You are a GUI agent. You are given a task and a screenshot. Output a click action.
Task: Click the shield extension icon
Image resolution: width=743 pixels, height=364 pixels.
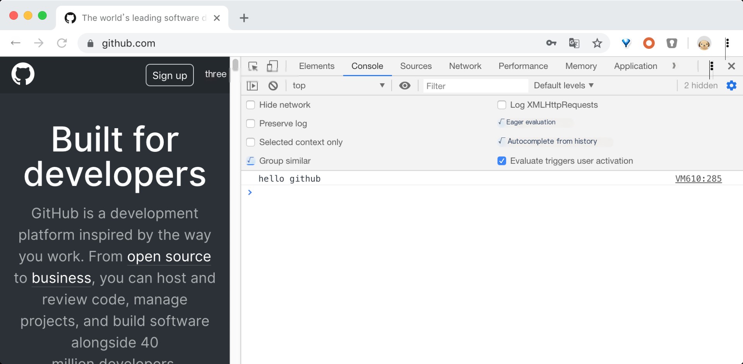[x=672, y=43]
